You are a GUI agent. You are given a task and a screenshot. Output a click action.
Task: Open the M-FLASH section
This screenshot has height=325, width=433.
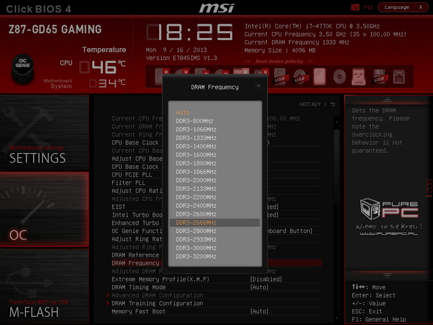pyautogui.click(x=45, y=286)
